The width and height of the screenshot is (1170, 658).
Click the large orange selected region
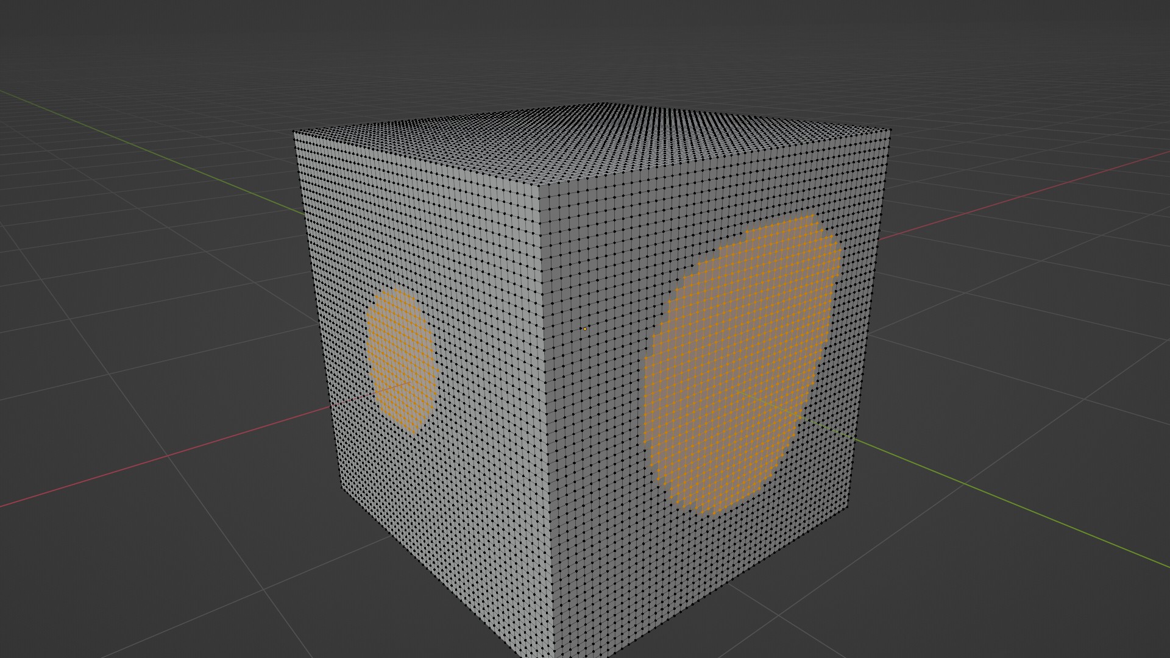pos(740,366)
